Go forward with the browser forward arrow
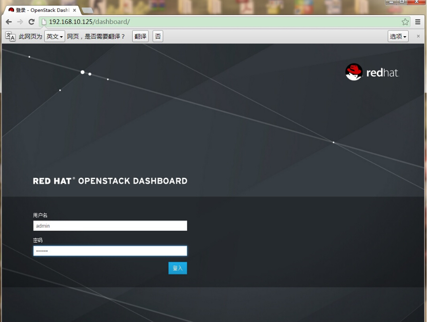The image size is (427, 322). [20, 22]
